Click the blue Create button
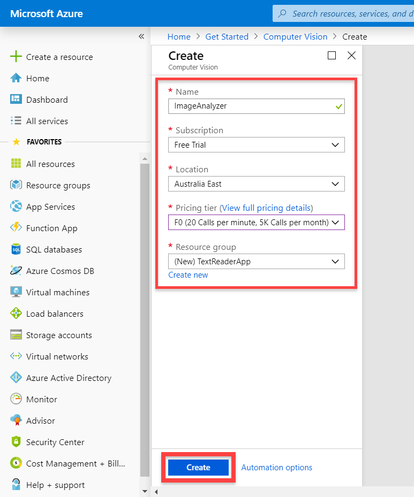414x497 pixels. pyautogui.click(x=198, y=468)
